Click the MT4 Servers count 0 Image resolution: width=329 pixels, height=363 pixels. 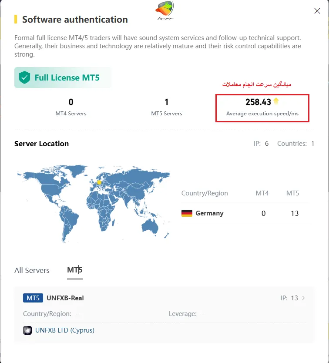tap(71, 102)
